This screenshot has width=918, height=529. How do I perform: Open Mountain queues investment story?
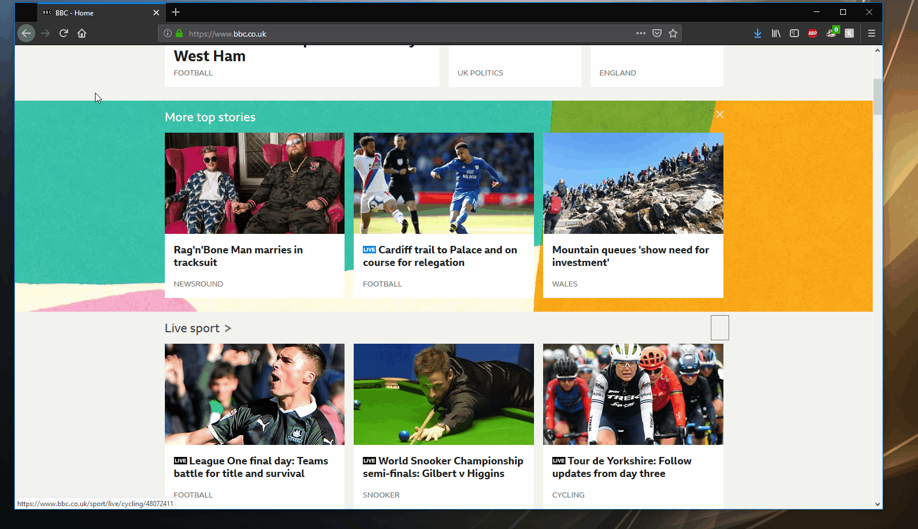(630, 256)
